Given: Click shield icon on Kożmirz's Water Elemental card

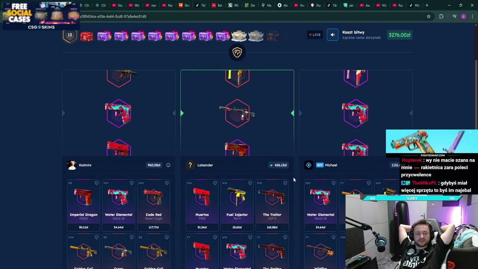Looking at the screenshot, I should pyautogui.click(x=131, y=183).
